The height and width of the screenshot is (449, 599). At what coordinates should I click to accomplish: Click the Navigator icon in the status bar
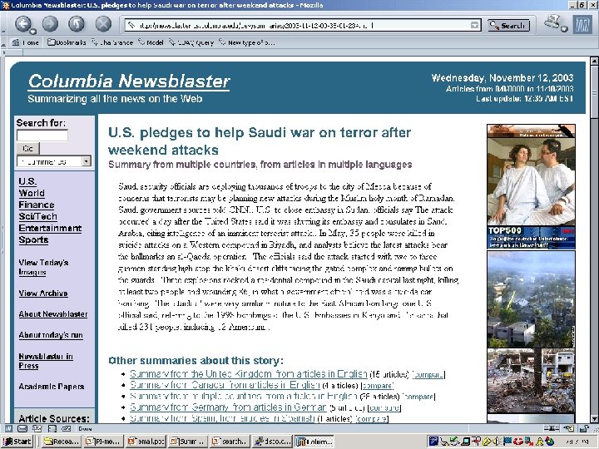[x=8, y=428]
